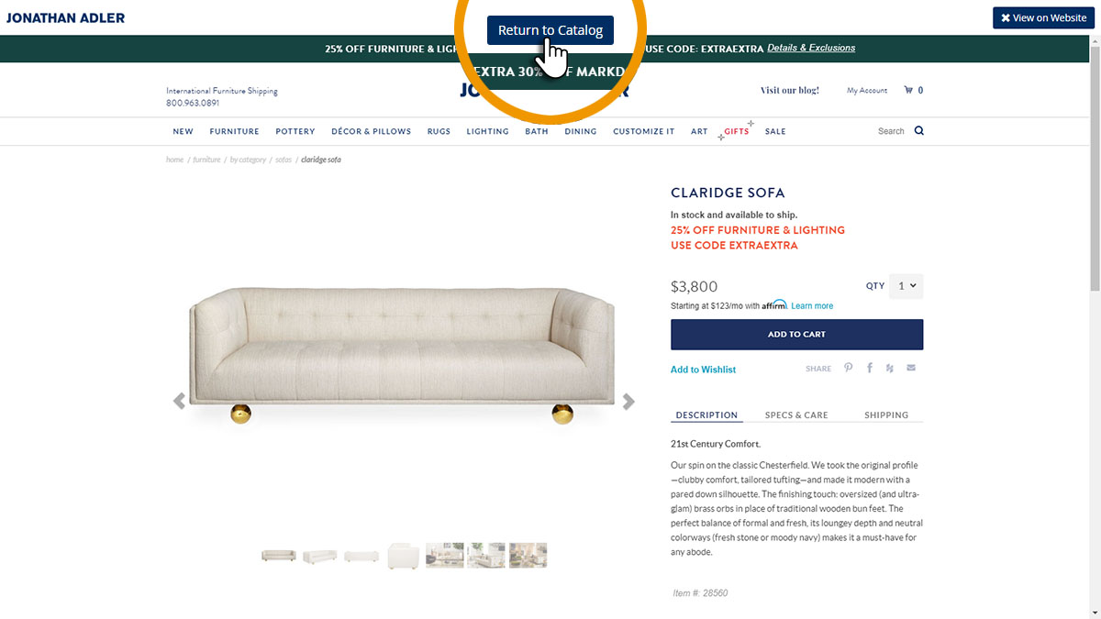Click the search magnifier icon
Viewport: 1101px width, 619px height.
pos(918,131)
